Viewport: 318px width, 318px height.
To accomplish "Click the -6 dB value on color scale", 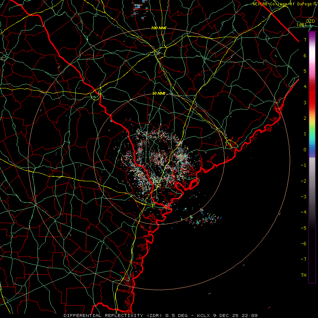I will 304,244.
